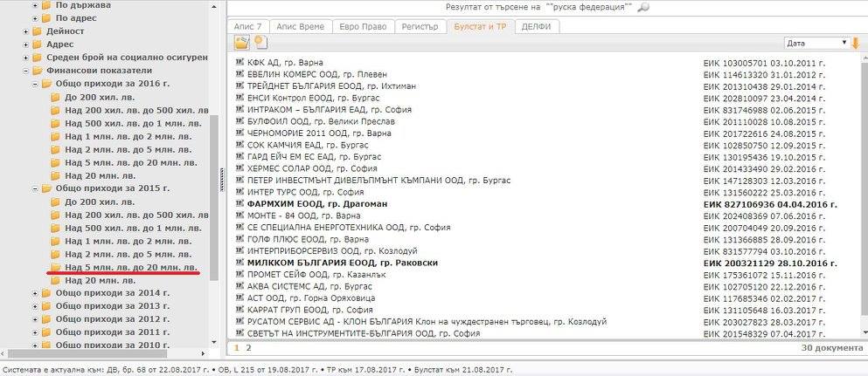868x376 pixels.
Task: Click the document icon beside ЕВЕЛИН КОМЕРС ООД
Action: (x=240, y=74)
